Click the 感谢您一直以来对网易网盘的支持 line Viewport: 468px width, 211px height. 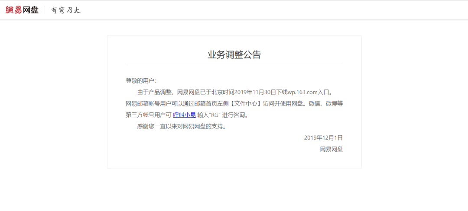(181, 127)
